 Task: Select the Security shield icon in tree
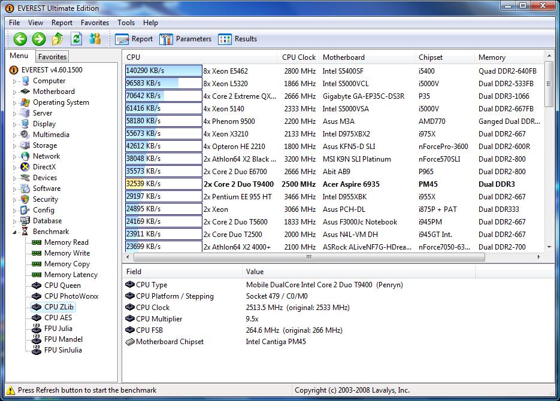(x=25, y=199)
